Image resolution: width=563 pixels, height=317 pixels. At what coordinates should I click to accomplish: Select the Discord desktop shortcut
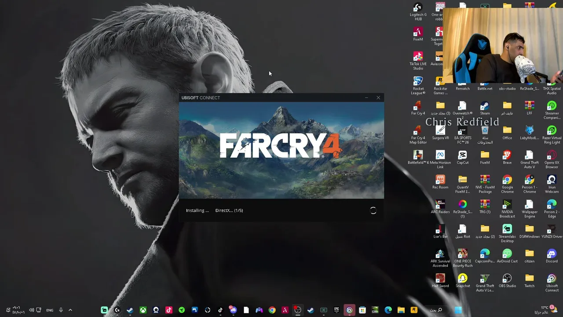point(552,256)
